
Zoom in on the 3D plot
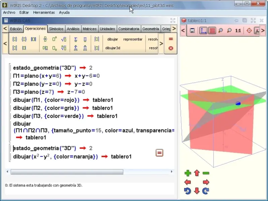(x=221, y=30)
